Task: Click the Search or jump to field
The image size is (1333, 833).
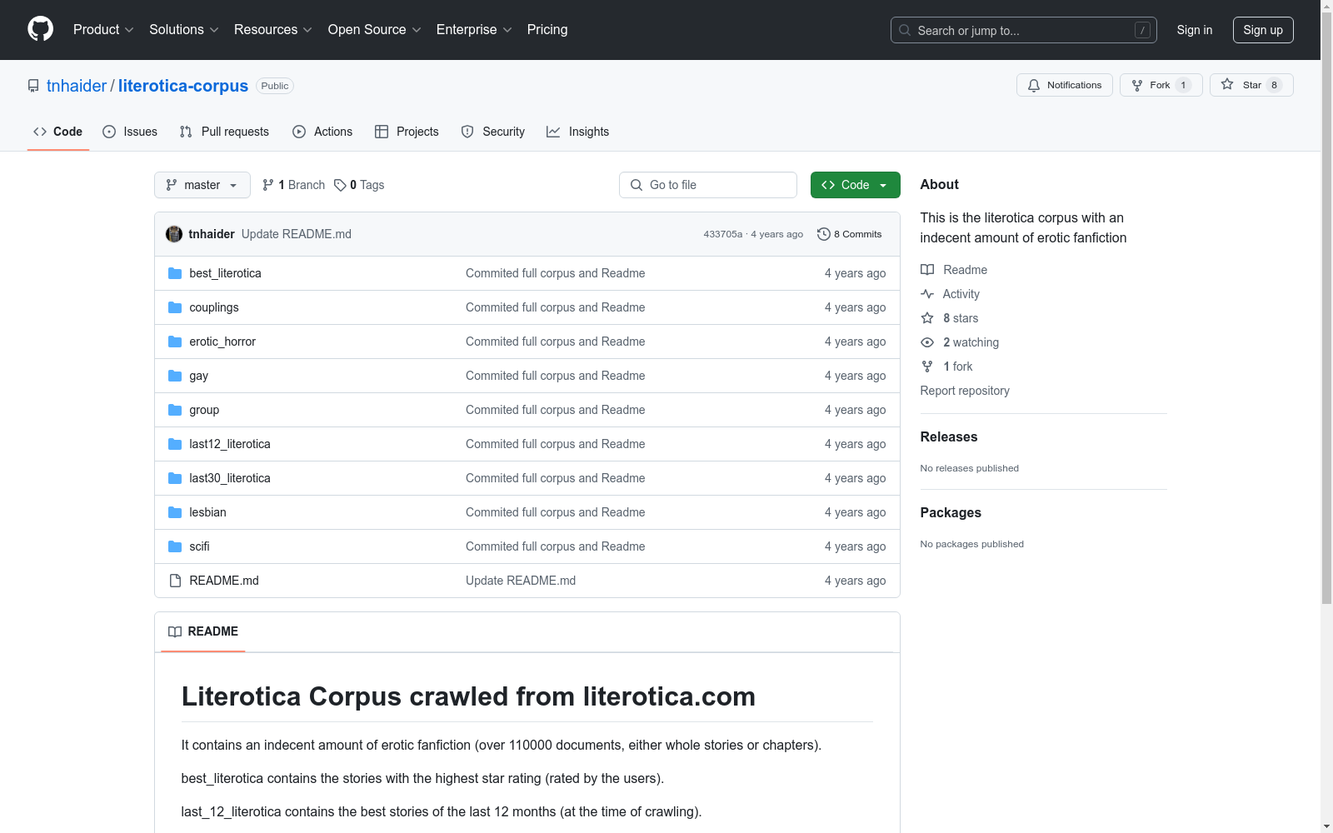Action: click(1024, 30)
